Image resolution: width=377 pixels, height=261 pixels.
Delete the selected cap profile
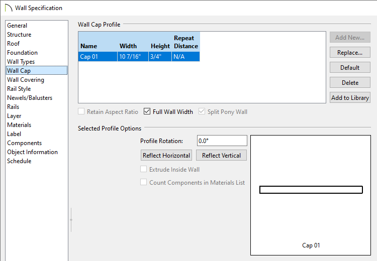(350, 83)
